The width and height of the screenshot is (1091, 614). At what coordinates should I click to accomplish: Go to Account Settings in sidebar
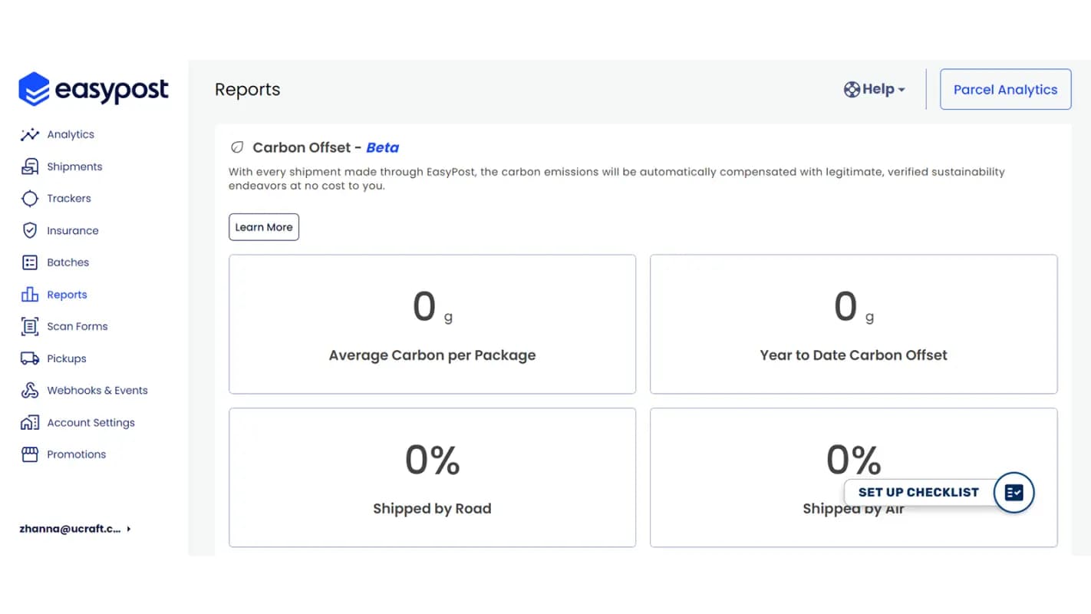tap(91, 423)
